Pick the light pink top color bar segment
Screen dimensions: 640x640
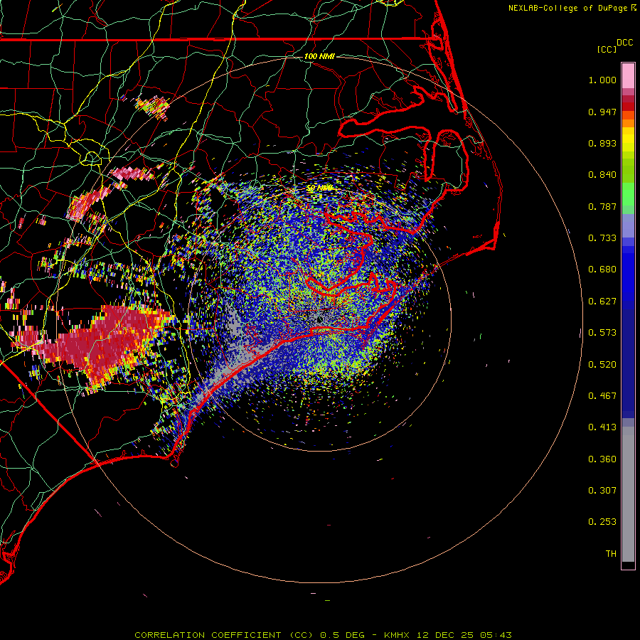coord(628,76)
